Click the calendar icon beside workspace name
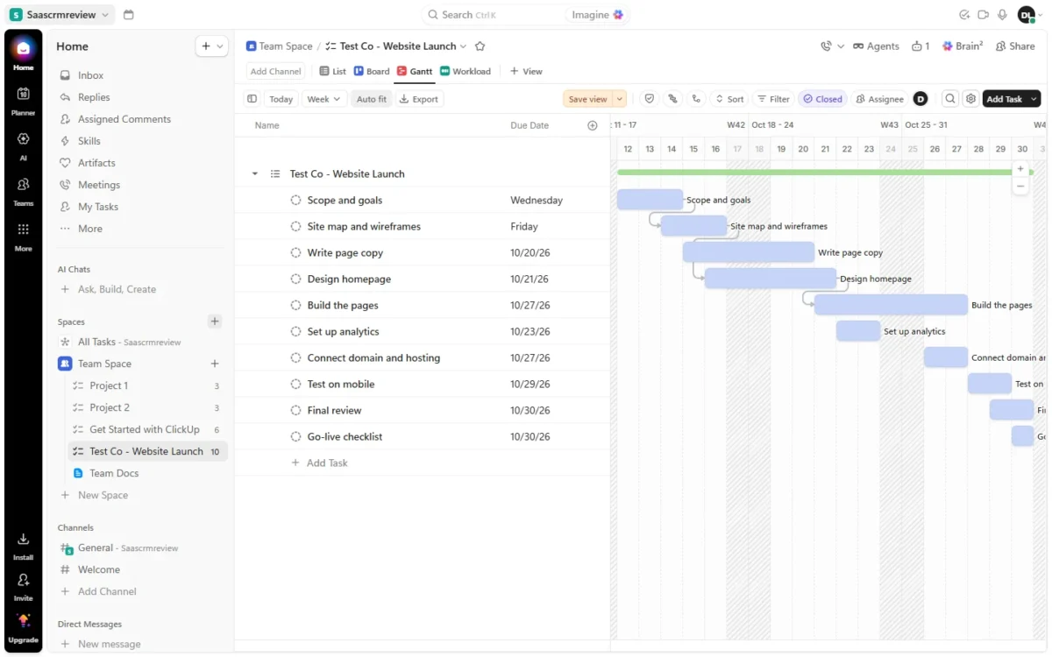The image size is (1052, 657). [129, 15]
